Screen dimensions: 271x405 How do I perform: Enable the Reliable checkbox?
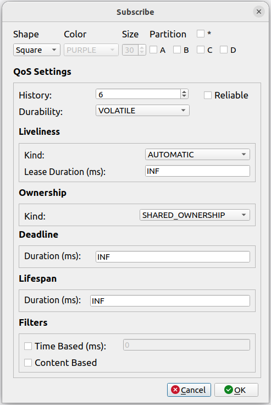pyautogui.click(x=208, y=95)
